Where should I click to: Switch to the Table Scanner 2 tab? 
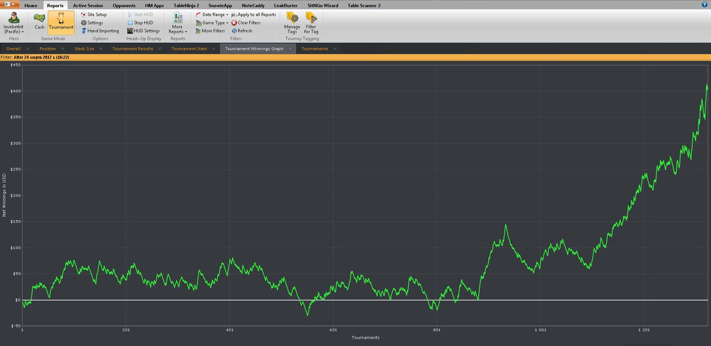[364, 6]
